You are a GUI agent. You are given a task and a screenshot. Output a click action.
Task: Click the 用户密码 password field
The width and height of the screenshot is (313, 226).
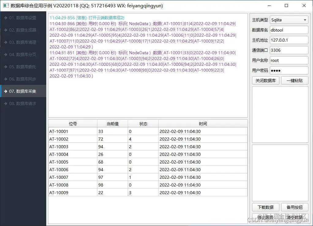pyautogui.click(x=289, y=70)
